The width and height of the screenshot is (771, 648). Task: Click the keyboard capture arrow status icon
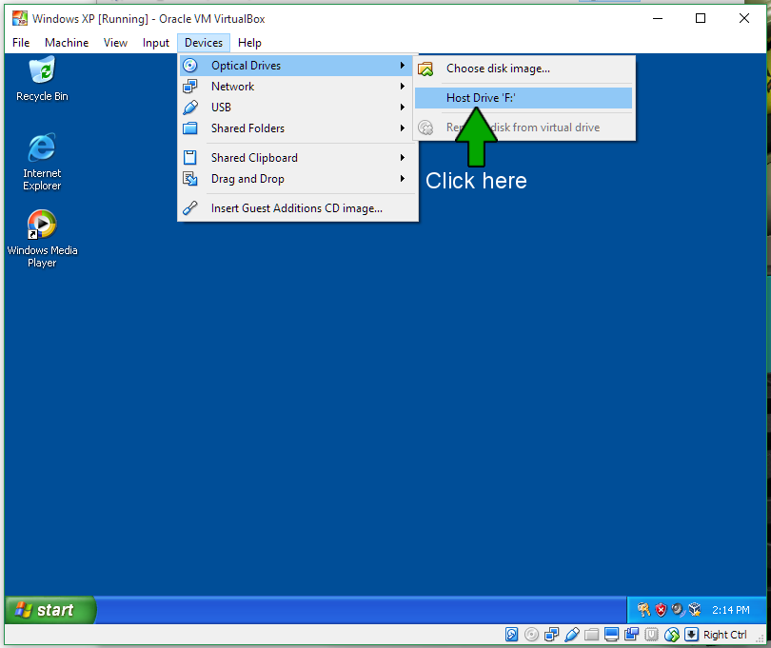pos(691,635)
